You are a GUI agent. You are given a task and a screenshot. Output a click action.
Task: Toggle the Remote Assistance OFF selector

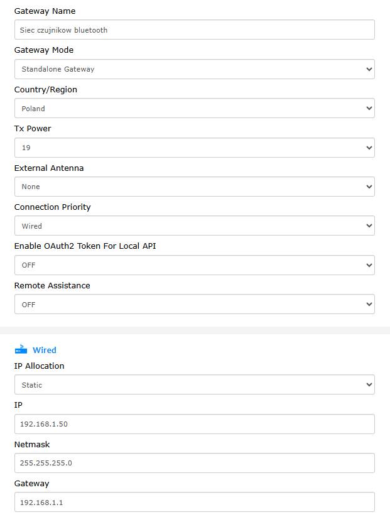point(195,304)
